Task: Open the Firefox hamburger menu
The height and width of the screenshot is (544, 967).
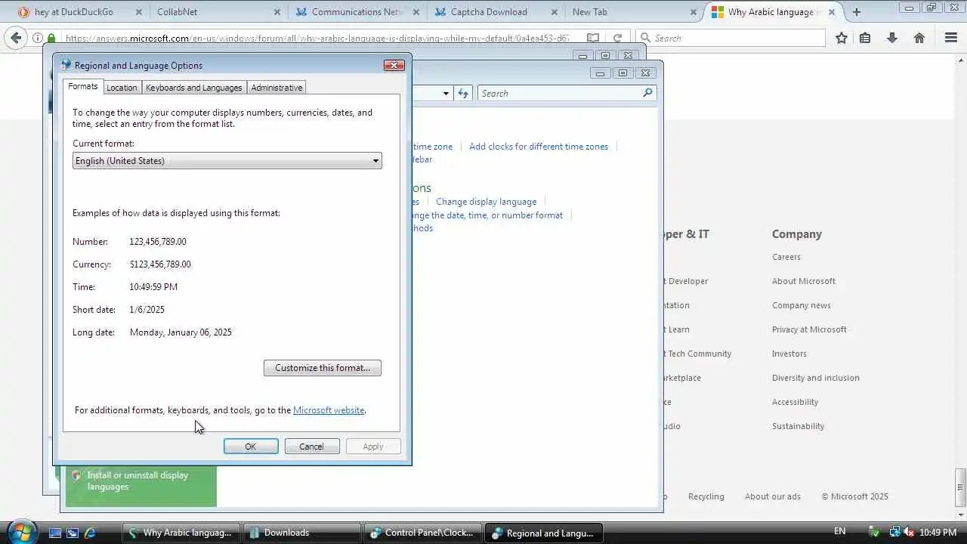Action: [x=951, y=38]
